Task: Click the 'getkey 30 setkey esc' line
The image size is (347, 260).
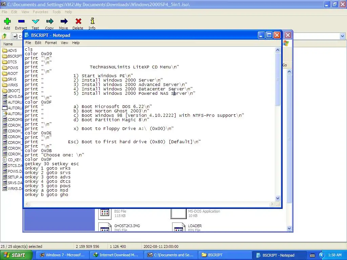Action: point(52,164)
